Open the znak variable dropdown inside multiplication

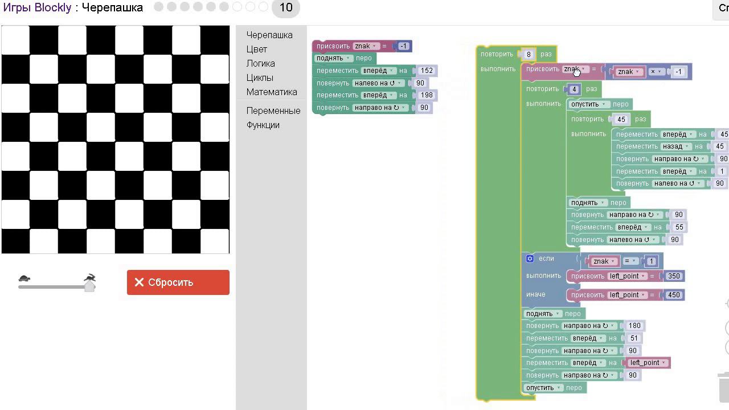click(x=629, y=72)
